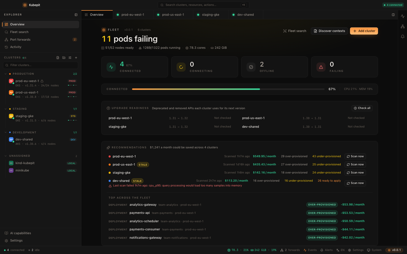Click Check all in Upgrade Readiness
This screenshot has width=407, height=254.
(x=362, y=108)
